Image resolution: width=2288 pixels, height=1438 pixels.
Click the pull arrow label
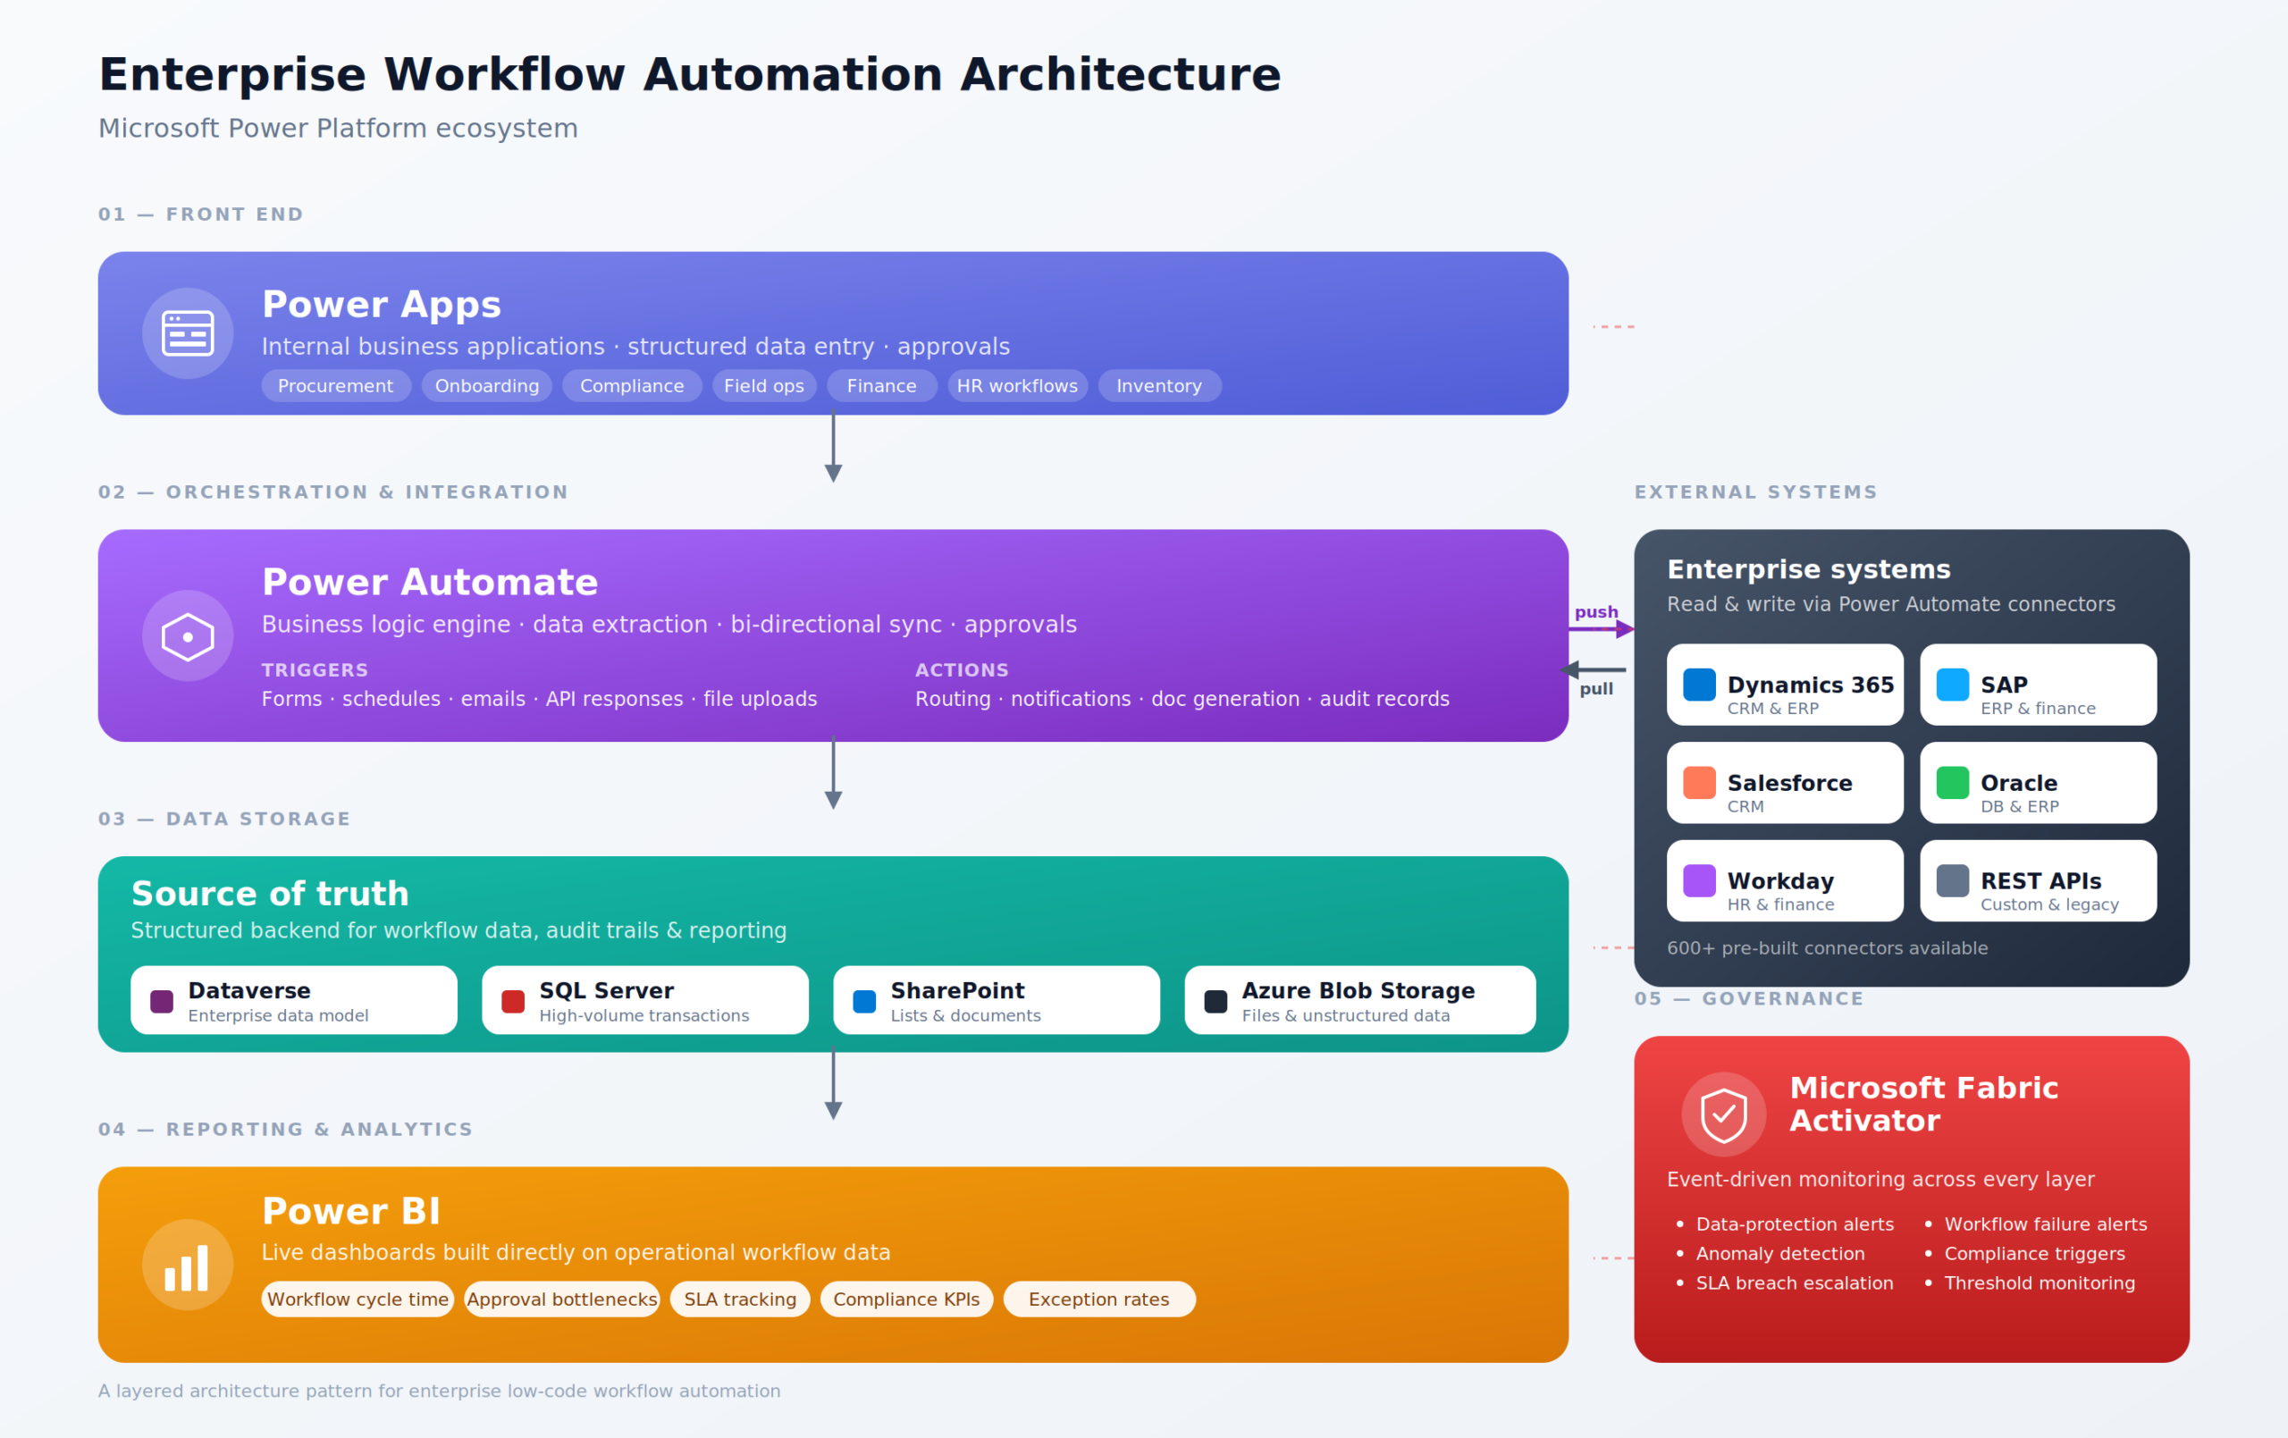pos(1596,689)
